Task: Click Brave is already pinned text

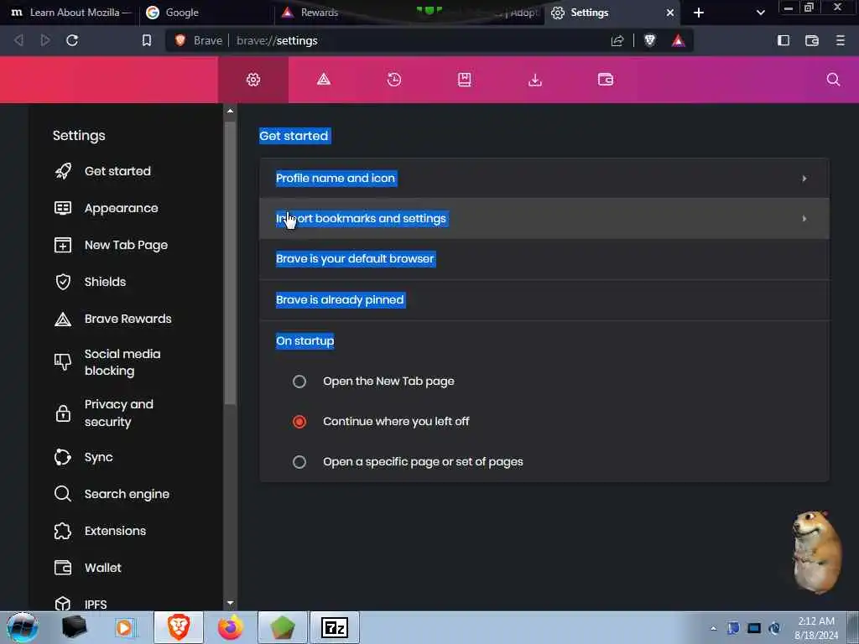Action: click(x=340, y=300)
